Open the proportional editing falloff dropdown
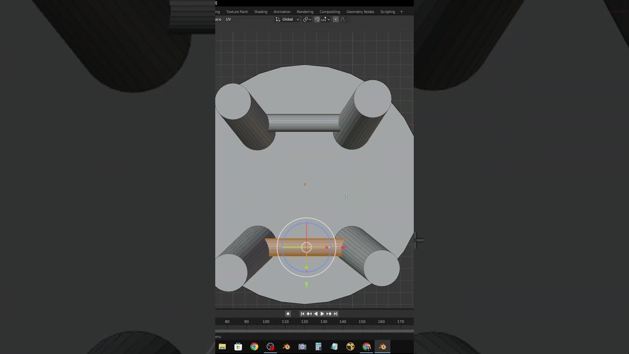 345,19
